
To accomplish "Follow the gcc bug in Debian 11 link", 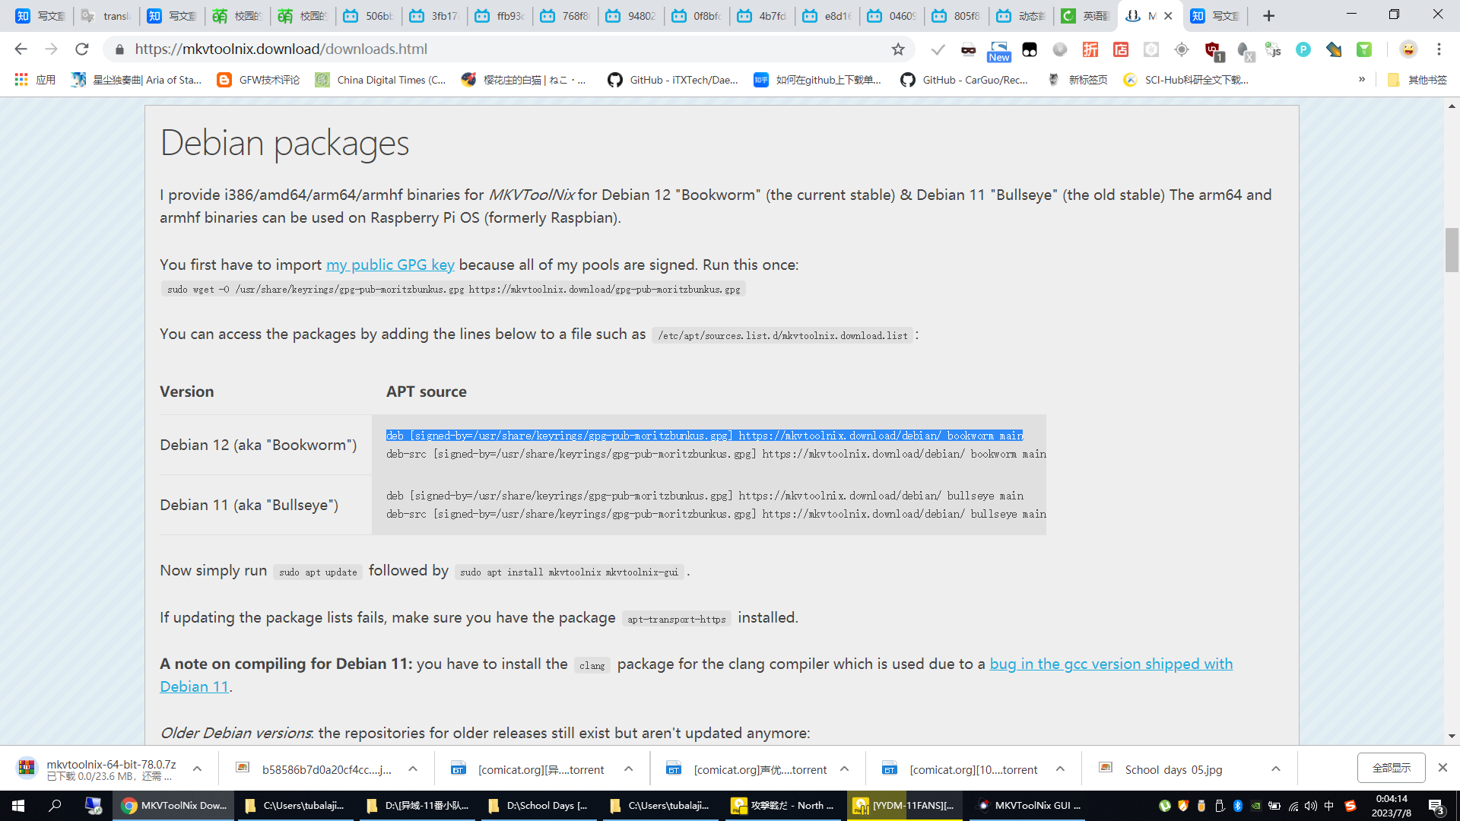I will point(1110,664).
